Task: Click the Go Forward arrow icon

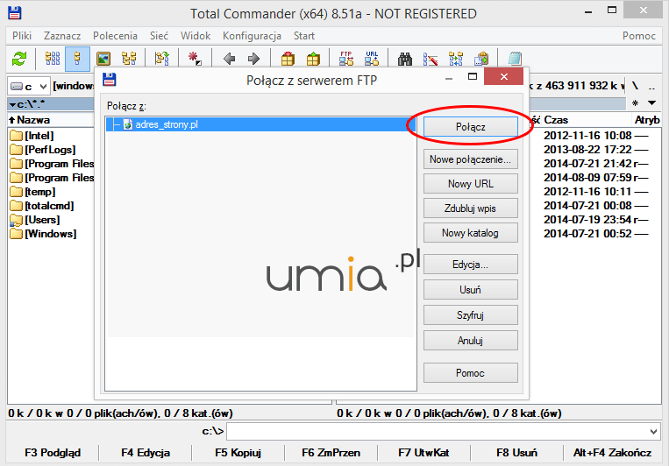Action: [253, 59]
